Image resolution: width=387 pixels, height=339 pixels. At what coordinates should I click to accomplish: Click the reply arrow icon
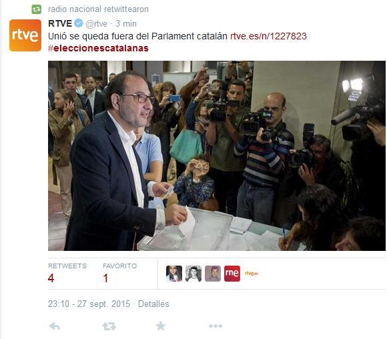pos(55,326)
